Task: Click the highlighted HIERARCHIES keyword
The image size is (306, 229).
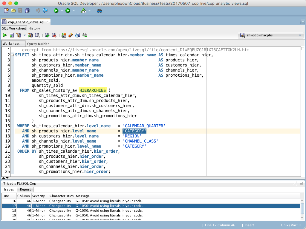Action: click(93, 90)
